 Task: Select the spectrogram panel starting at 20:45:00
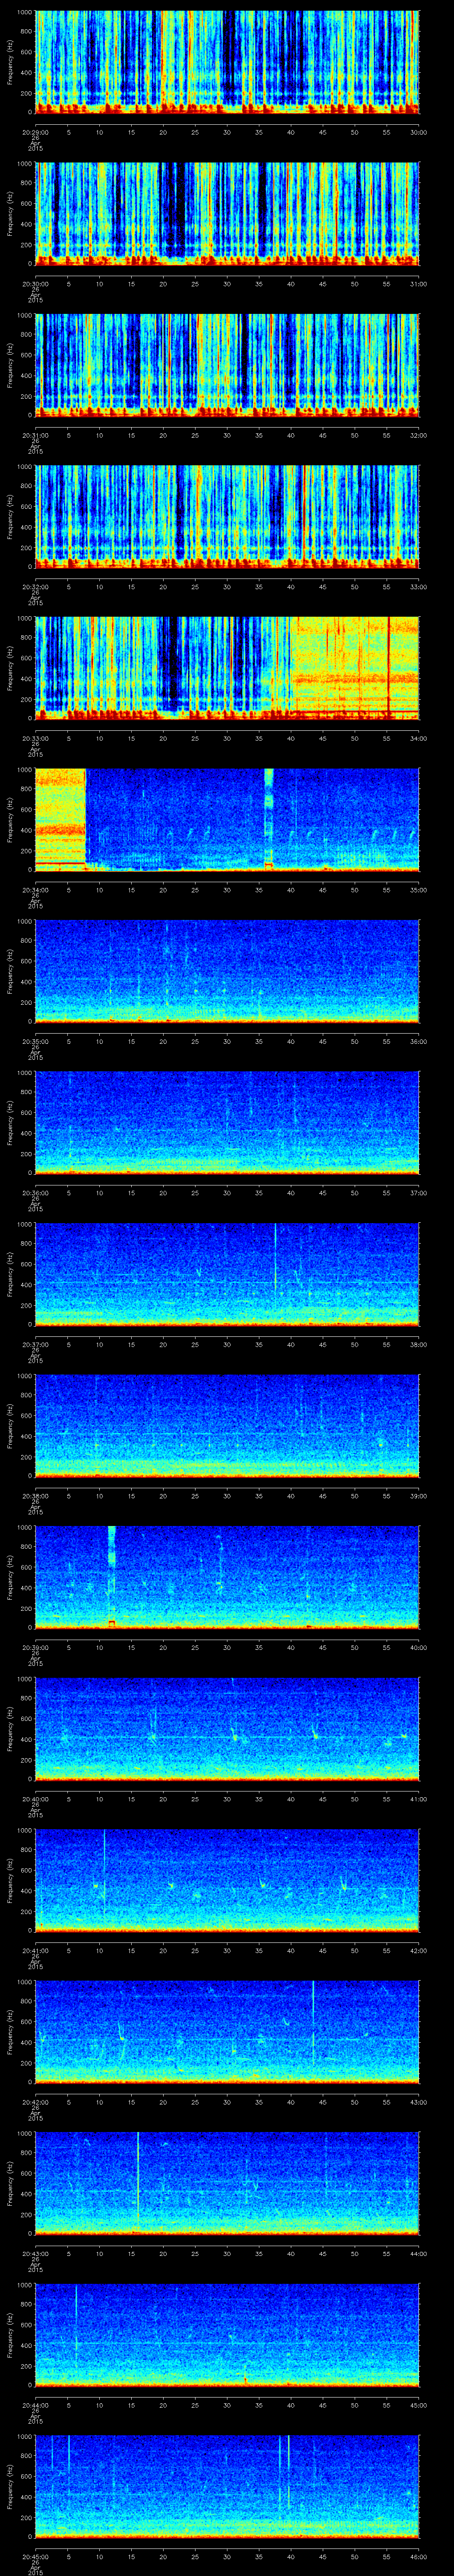coord(227,2487)
